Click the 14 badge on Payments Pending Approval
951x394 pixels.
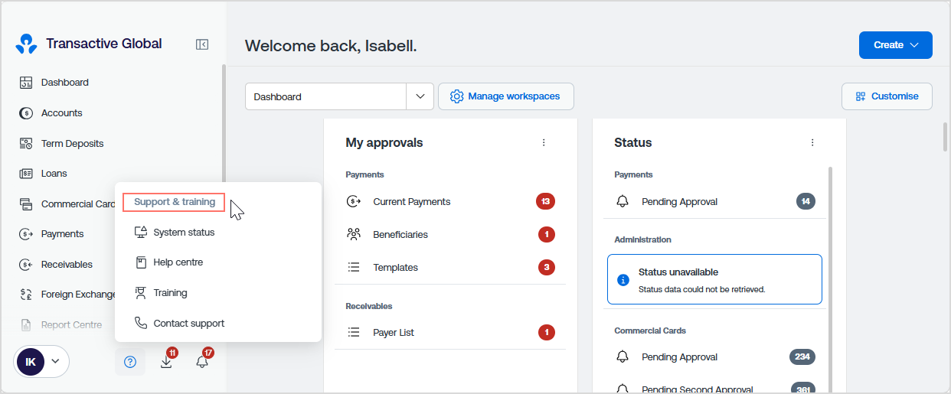pyautogui.click(x=806, y=202)
